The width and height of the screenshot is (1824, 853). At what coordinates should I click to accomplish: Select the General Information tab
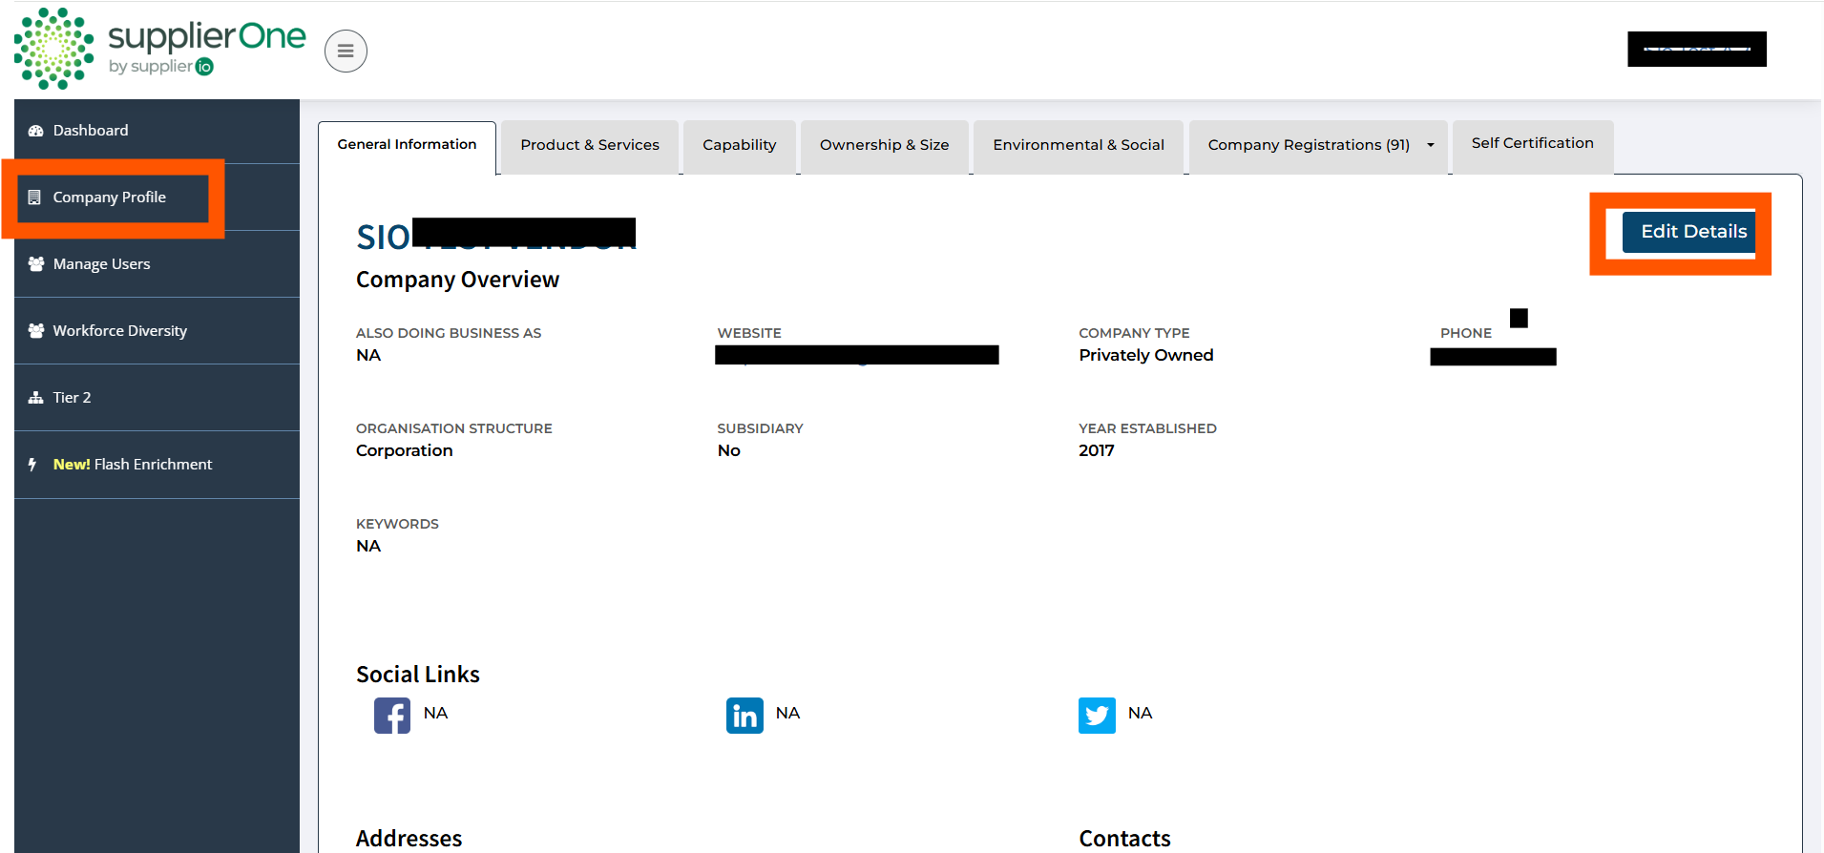tap(407, 145)
